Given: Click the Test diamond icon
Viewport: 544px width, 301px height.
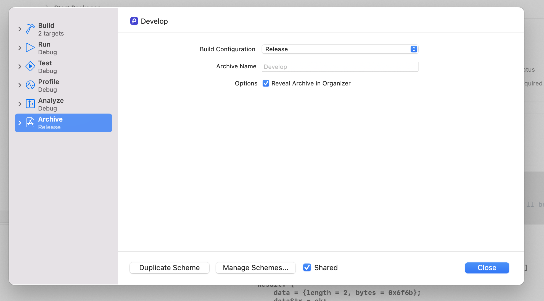Looking at the screenshot, I should click(30, 66).
